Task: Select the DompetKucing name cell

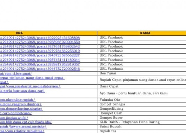Action: pos(142,109)
